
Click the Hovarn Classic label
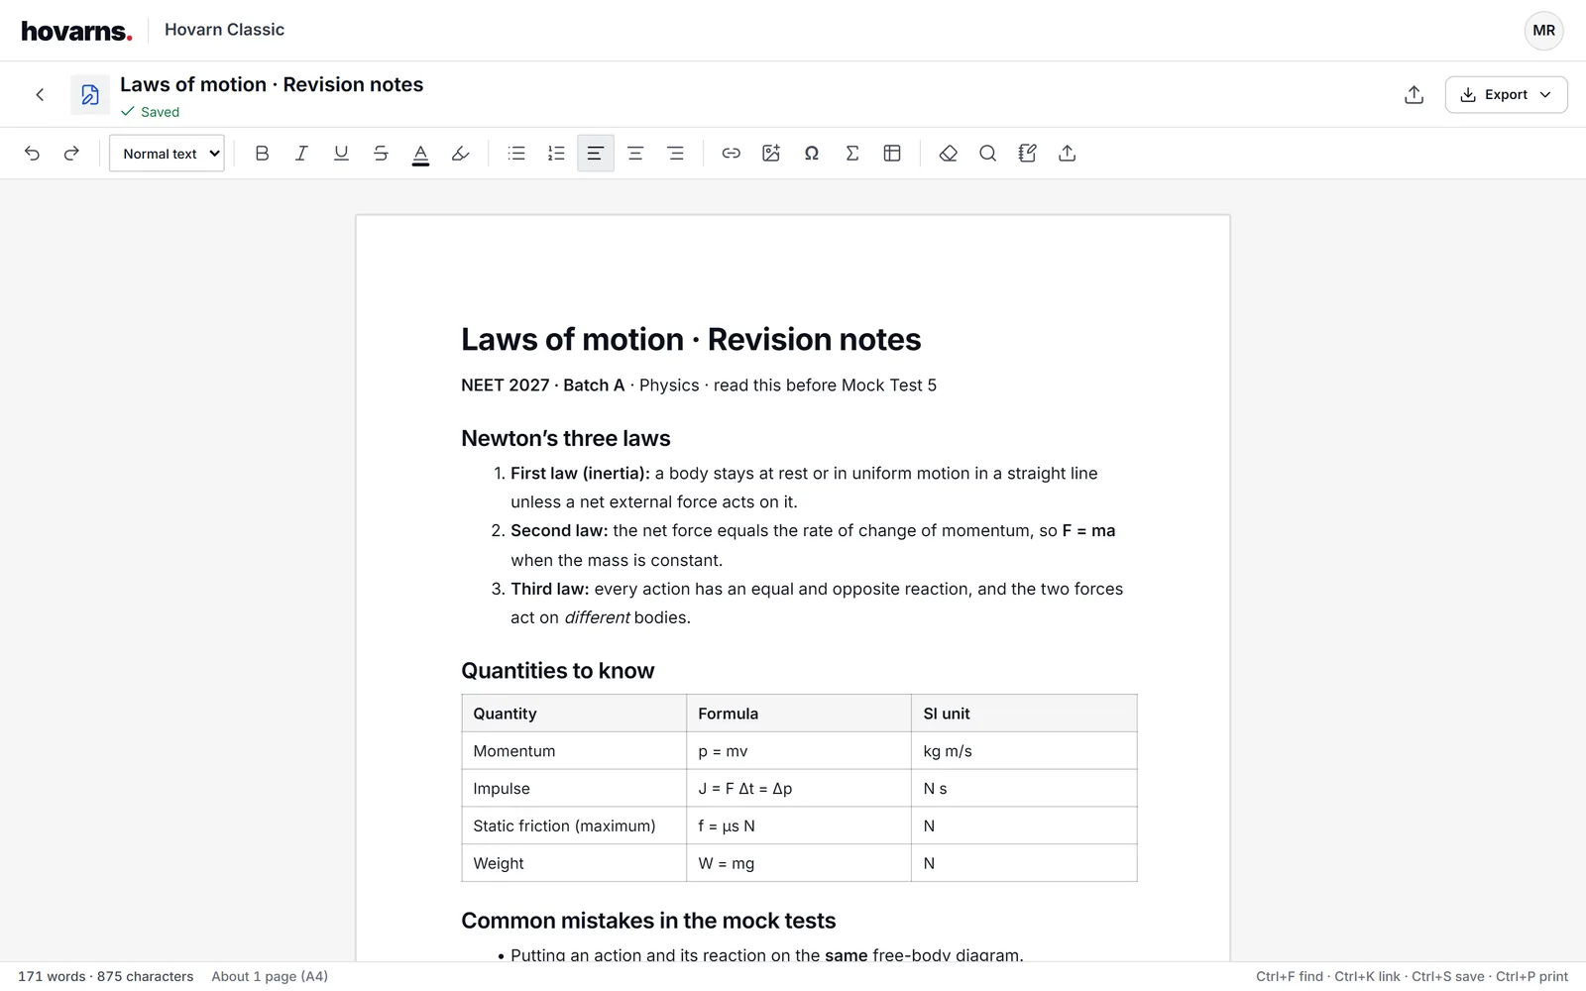tap(224, 30)
